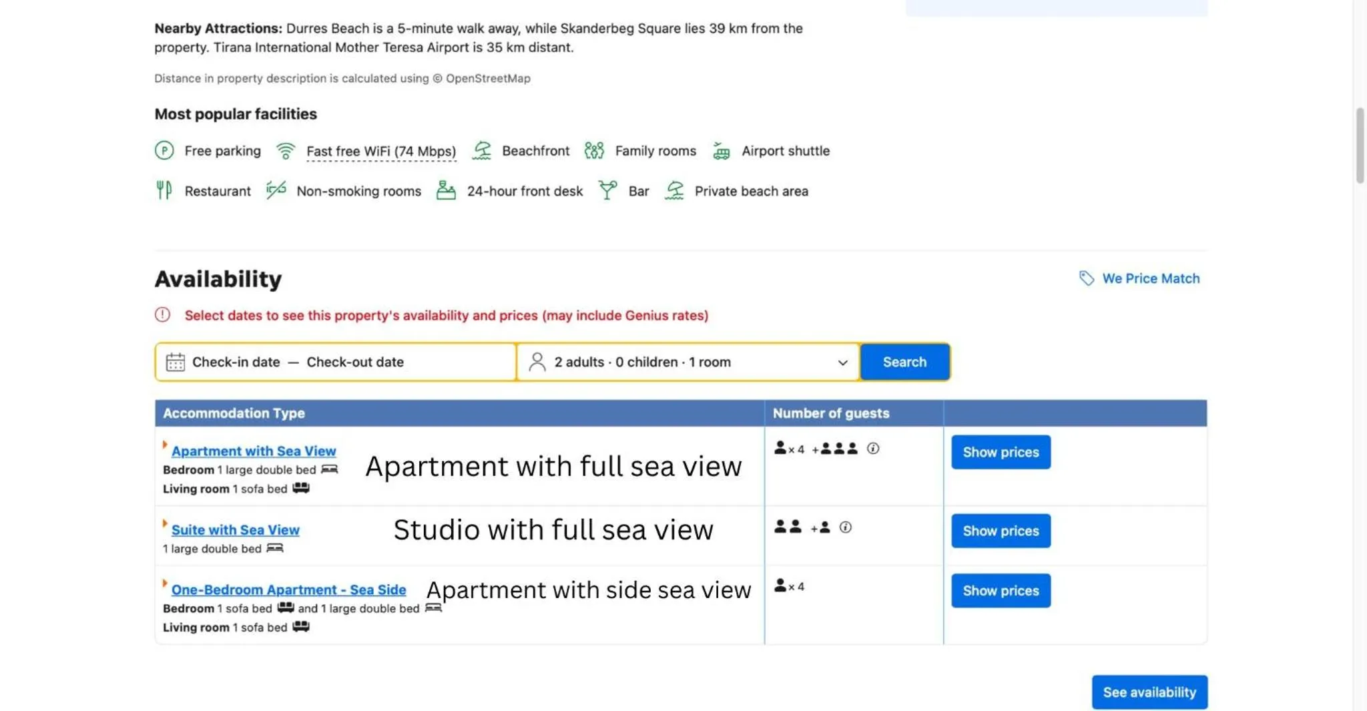Click the Bar cocktail icon

[607, 190]
